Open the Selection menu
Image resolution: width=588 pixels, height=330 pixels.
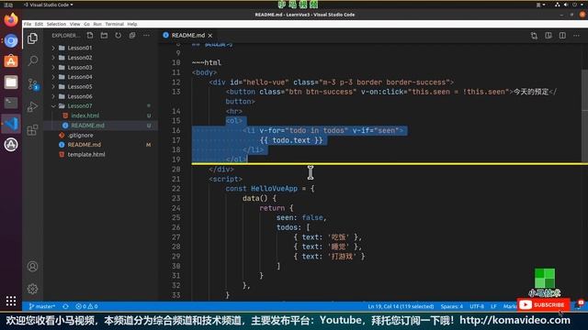56,24
